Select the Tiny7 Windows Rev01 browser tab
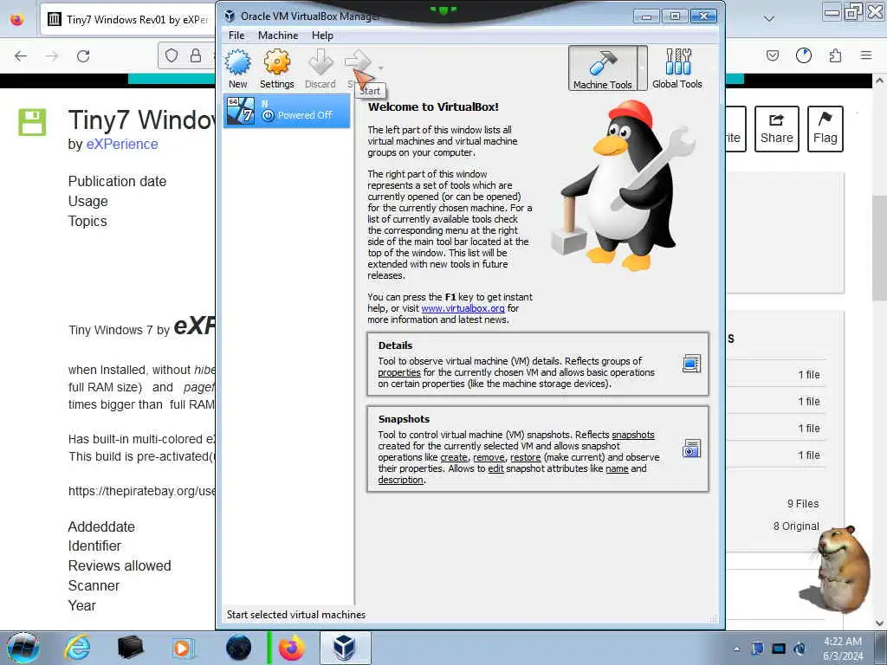The image size is (887, 665). [129, 20]
